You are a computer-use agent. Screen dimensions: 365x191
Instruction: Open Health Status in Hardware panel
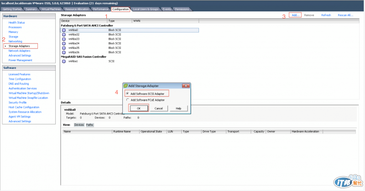point(16,23)
